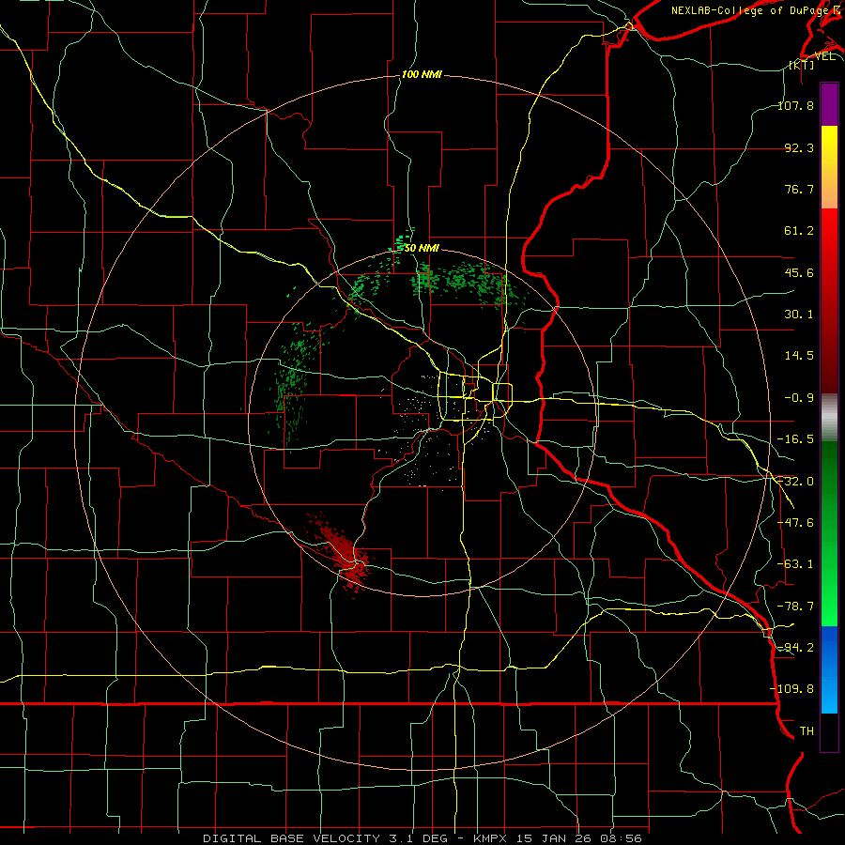Click the 100 NMI range ring label

coord(422,74)
